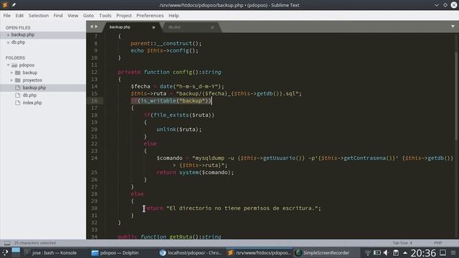
Task: Open the Selection menu
Action: 39,16
